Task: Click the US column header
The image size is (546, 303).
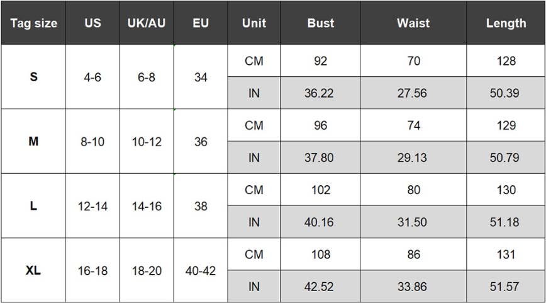Action: click(x=92, y=23)
